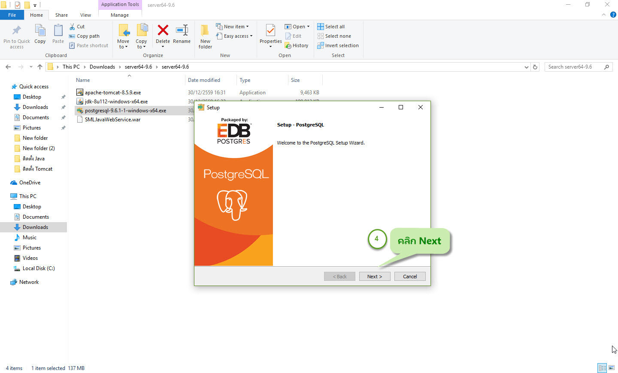Open Music under This PC

coord(29,238)
